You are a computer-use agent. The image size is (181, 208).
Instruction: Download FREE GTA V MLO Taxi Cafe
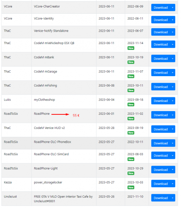coord(161,198)
